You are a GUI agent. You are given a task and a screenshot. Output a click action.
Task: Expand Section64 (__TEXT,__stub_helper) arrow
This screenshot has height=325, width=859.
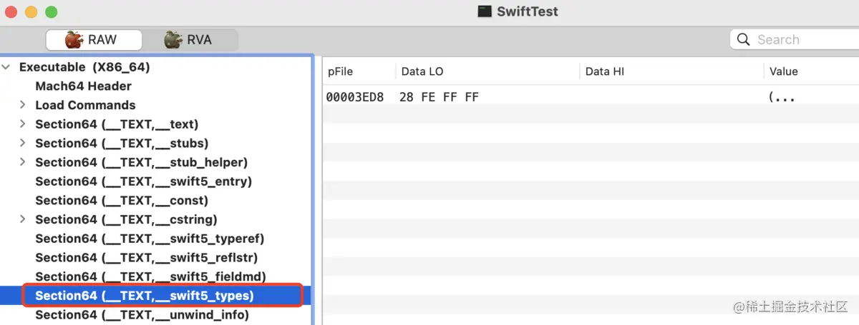(23, 162)
